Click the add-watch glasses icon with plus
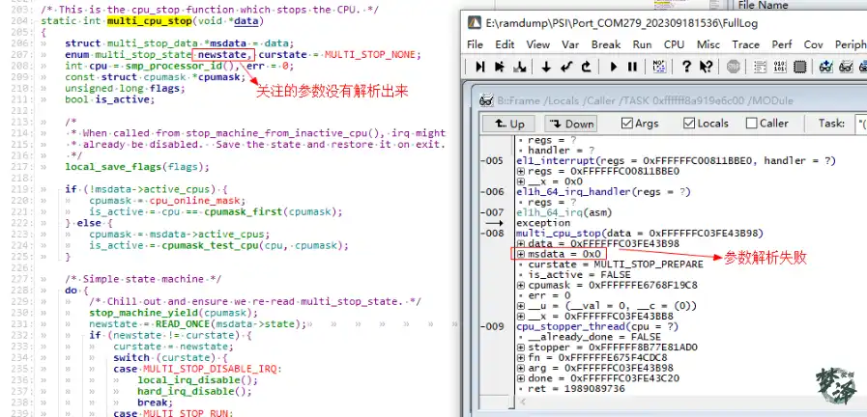 tap(826, 67)
